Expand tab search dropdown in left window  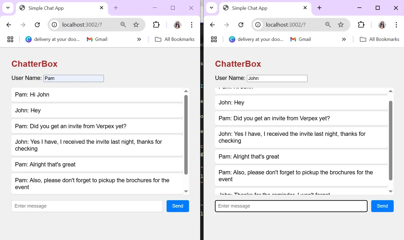[8, 8]
